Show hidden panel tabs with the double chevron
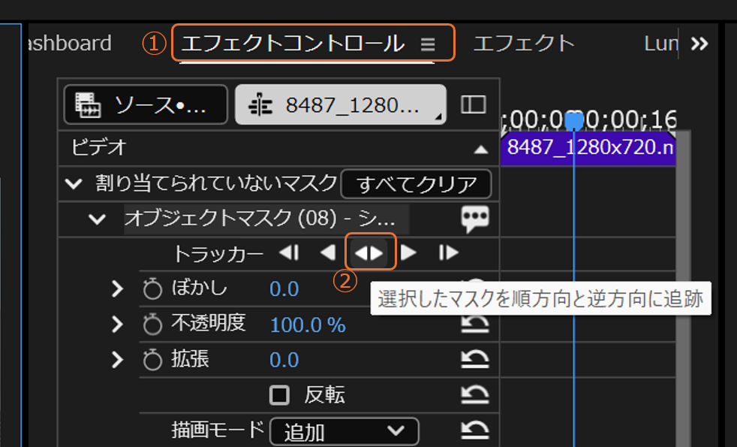This screenshot has width=737, height=447. pos(699,44)
